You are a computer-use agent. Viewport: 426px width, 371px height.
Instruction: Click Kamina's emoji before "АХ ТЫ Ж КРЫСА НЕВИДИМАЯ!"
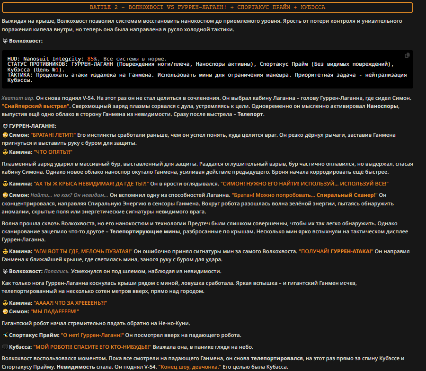pos(5,184)
